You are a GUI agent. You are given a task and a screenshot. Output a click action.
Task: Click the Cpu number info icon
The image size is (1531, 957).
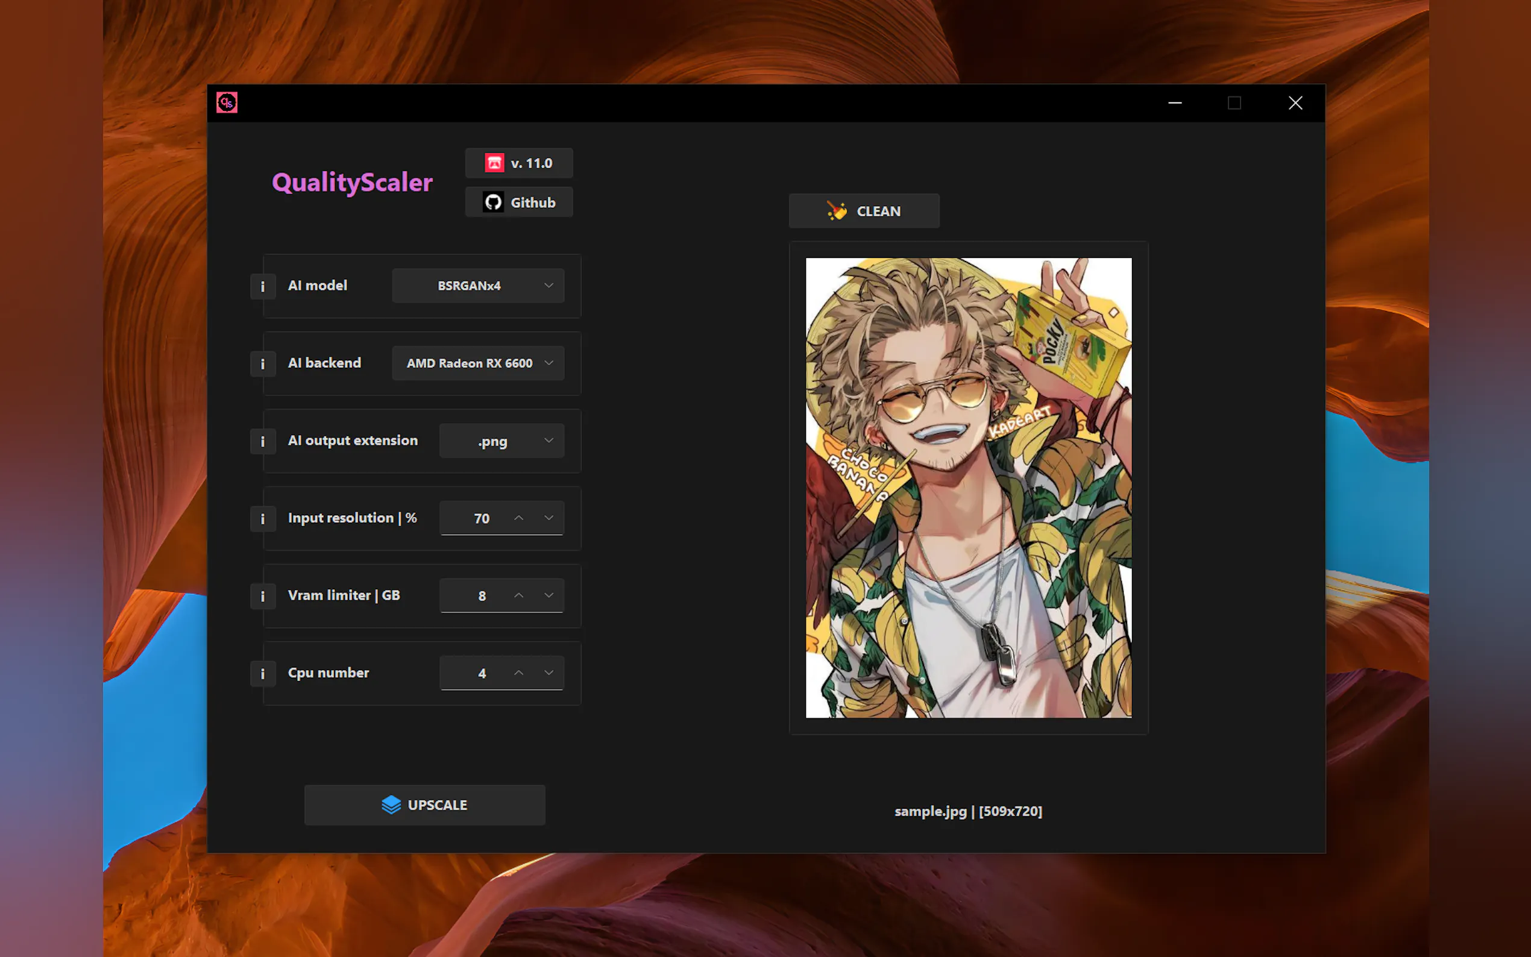pos(263,673)
